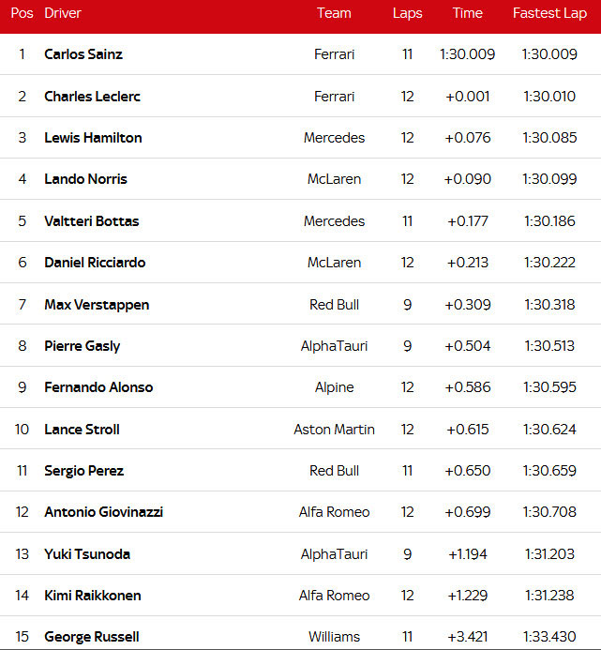The width and height of the screenshot is (601, 650).
Task: Select Lewis Hamilton in the results
Action: 93,138
